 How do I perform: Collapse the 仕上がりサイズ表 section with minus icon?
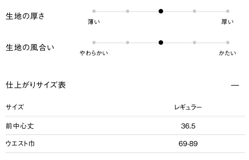pos(235,85)
